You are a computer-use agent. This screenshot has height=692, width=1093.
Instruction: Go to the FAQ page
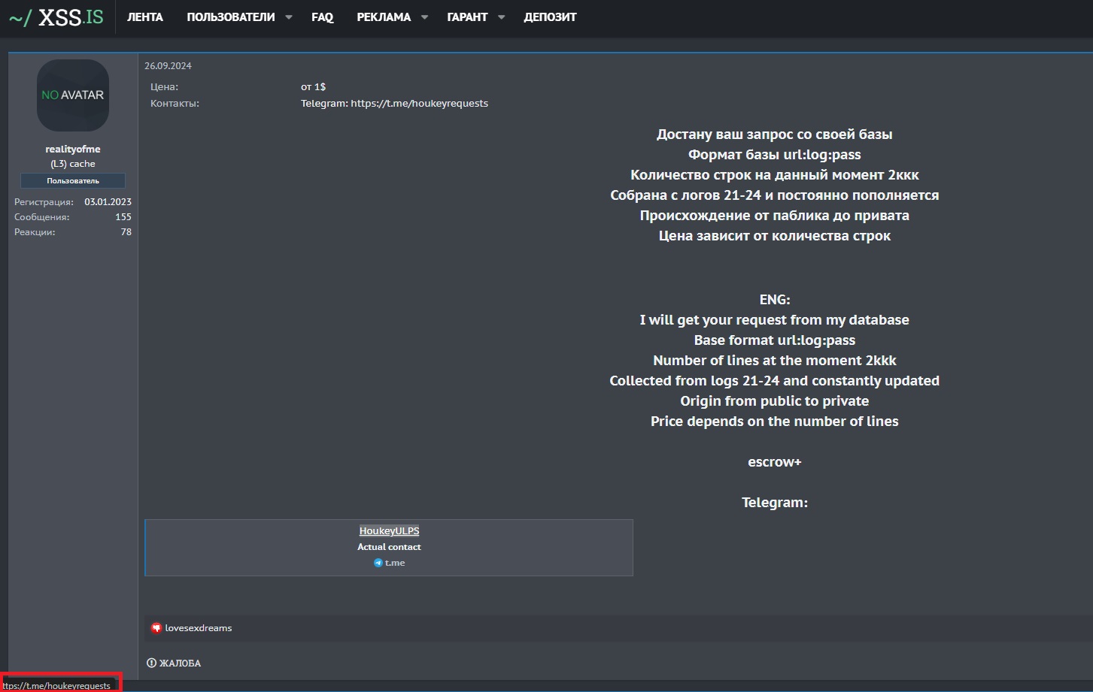click(322, 17)
